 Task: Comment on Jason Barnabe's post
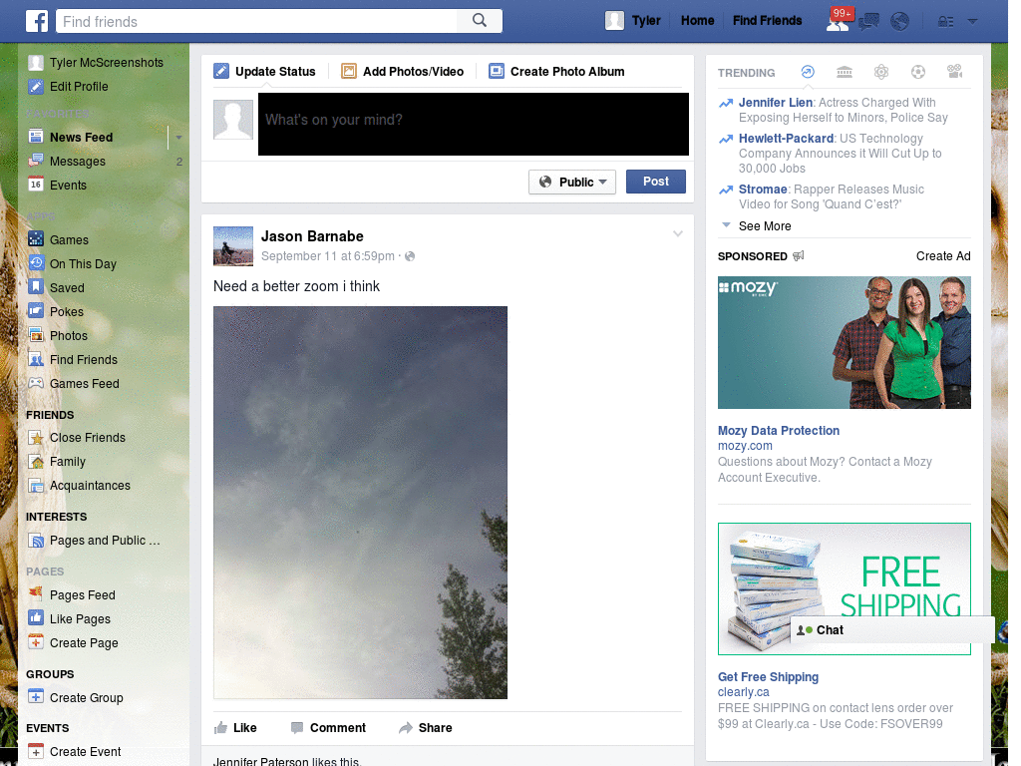pyautogui.click(x=329, y=727)
